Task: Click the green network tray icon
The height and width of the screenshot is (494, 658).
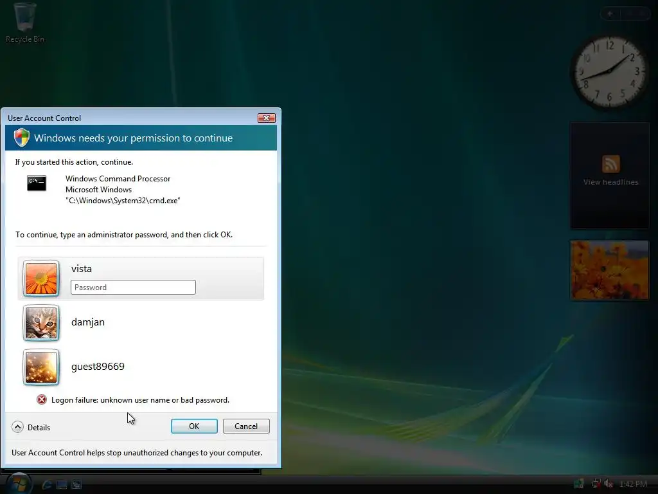Action: tap(579, 484)
